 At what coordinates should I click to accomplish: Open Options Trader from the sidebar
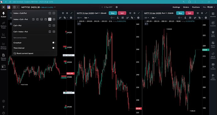pyautogui.click(x=3, y=25)
